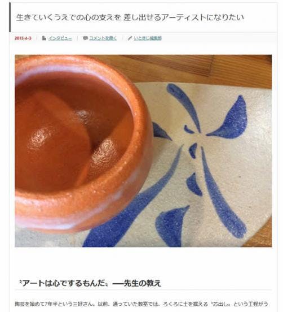
Task: Click the speech bubble comment icon
Action: pyautogui.click(x=85, y=38)
